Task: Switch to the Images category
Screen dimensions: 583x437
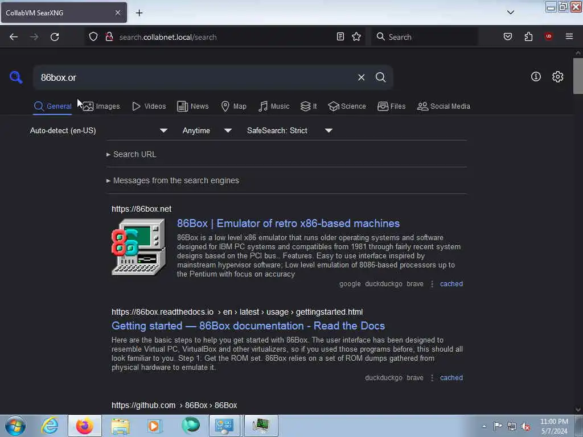Action: [101, 106]
